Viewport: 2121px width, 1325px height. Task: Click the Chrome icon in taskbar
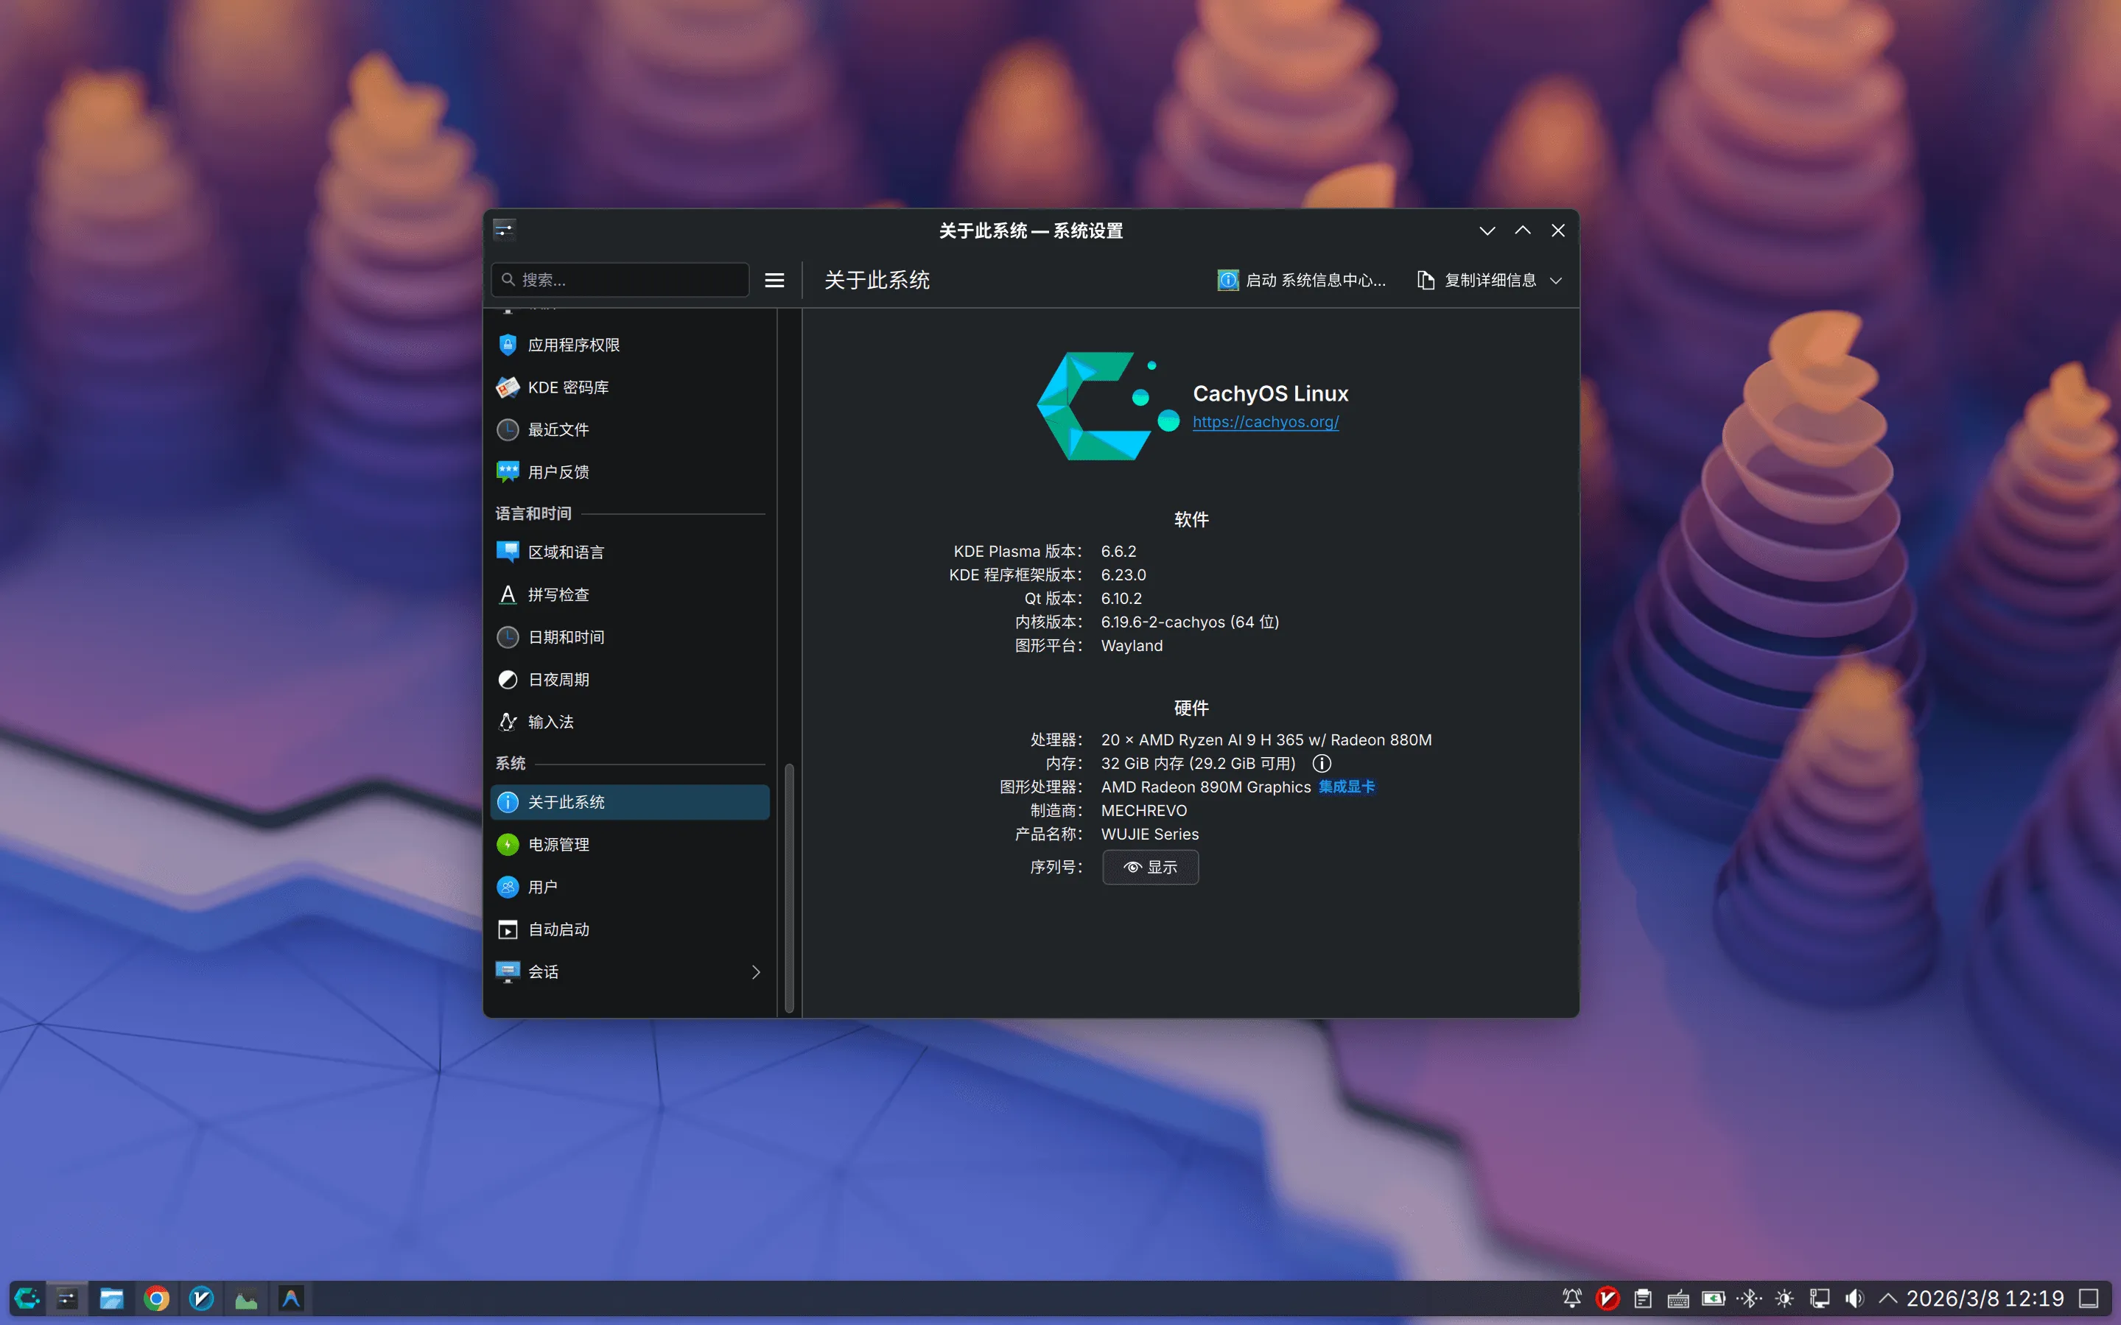pyautogui.click(x=157, y=1298)
